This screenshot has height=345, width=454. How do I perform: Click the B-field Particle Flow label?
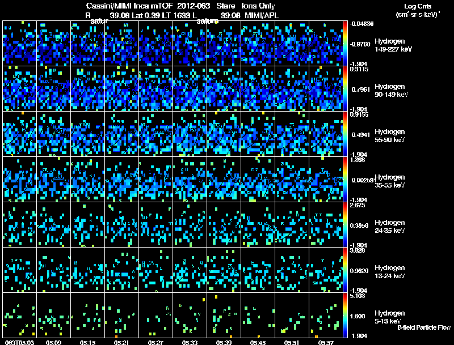(424, 327)
